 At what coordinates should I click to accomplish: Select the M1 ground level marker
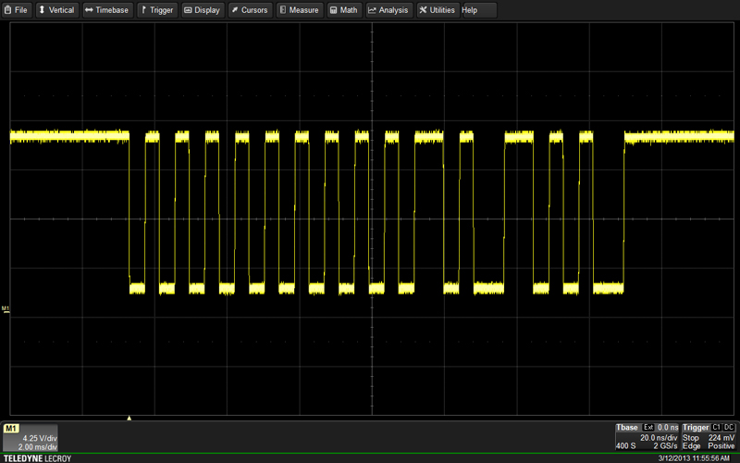tap(5, 307)
